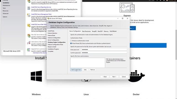Open the Data Directories tab
This screenshot has height=99, width=177.
(86, 31)
